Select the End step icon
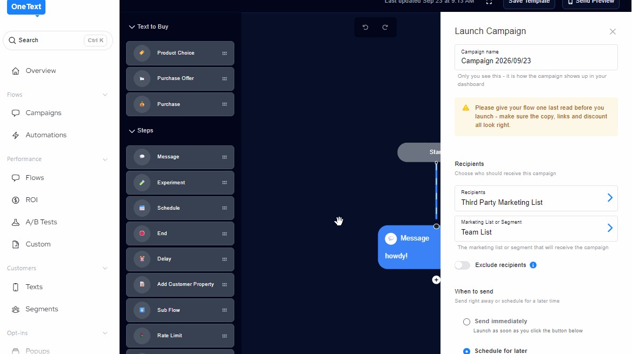This screenshot has height=354, width=632. (x=142, y=233)
